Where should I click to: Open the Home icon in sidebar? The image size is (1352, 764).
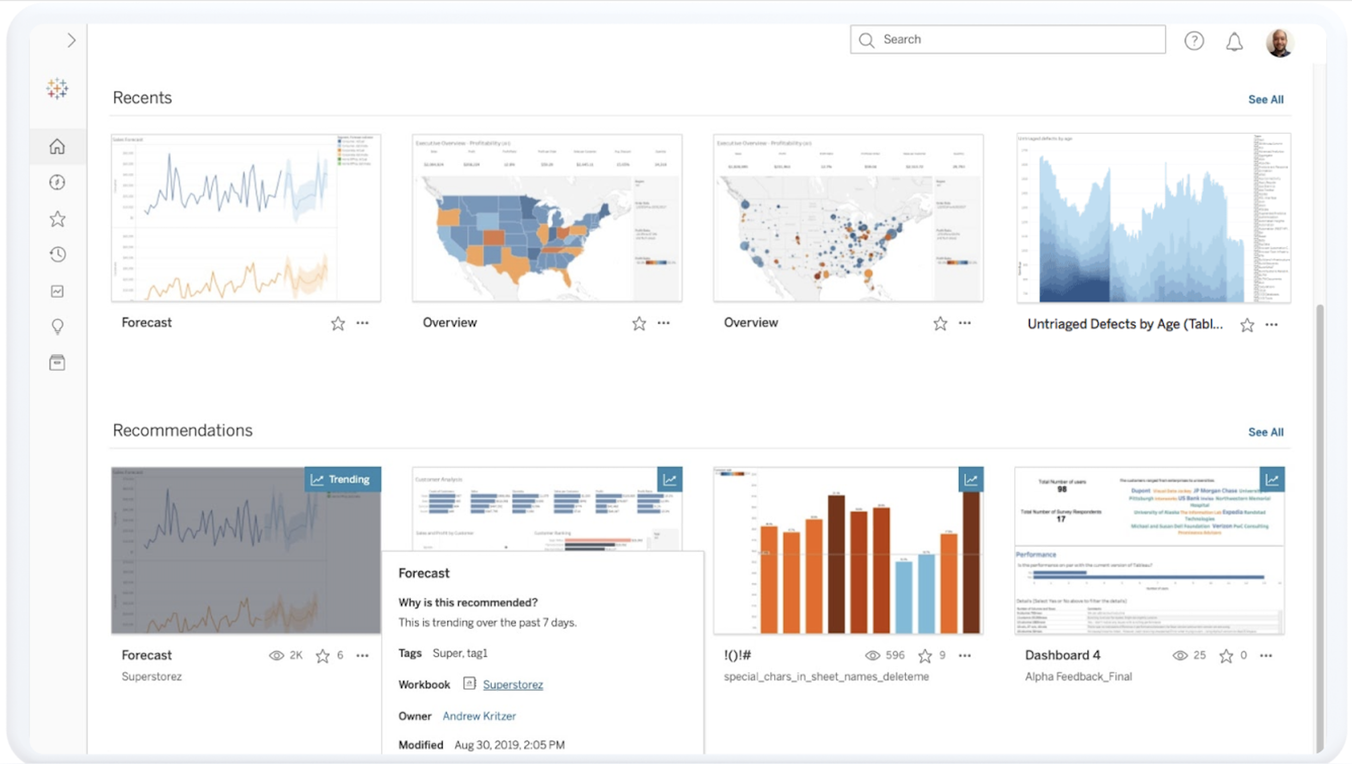(x=57, y=146)
